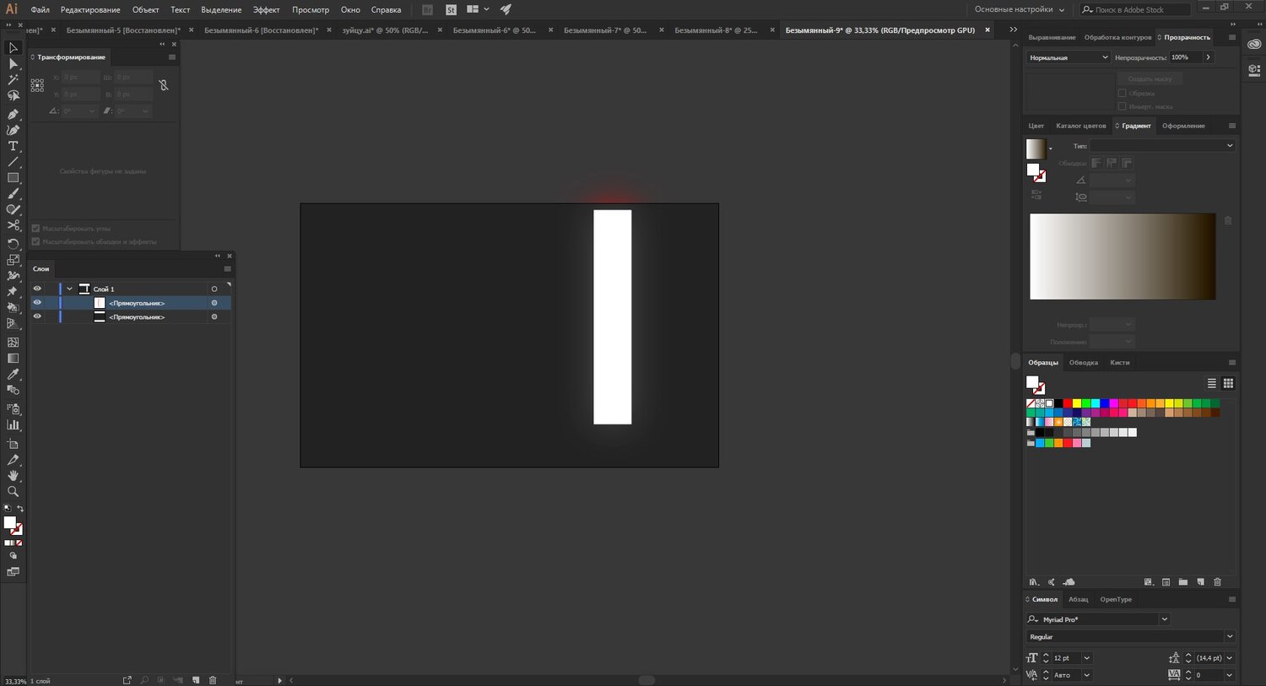Open the Myriad Pro font family dropdown
This screenshot has width=1266, height=686.
tap(1165, 619)
